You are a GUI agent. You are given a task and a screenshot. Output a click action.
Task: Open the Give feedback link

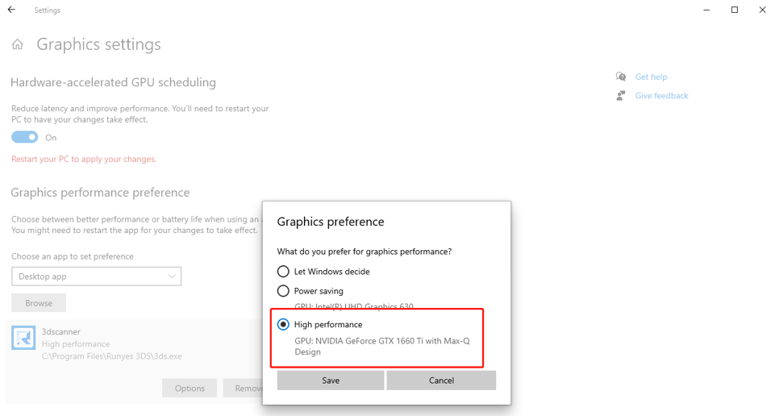661,96
